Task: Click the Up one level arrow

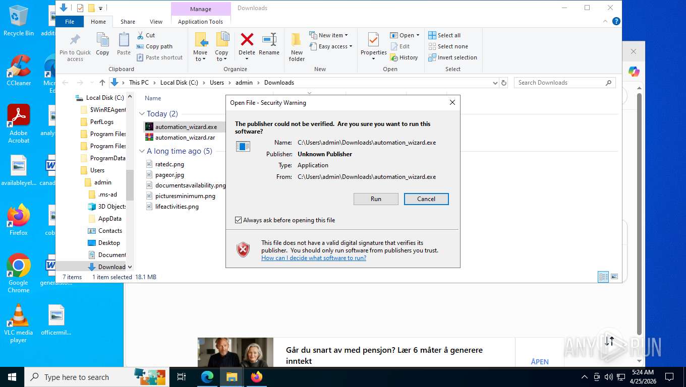Action: tap(102, 83)
